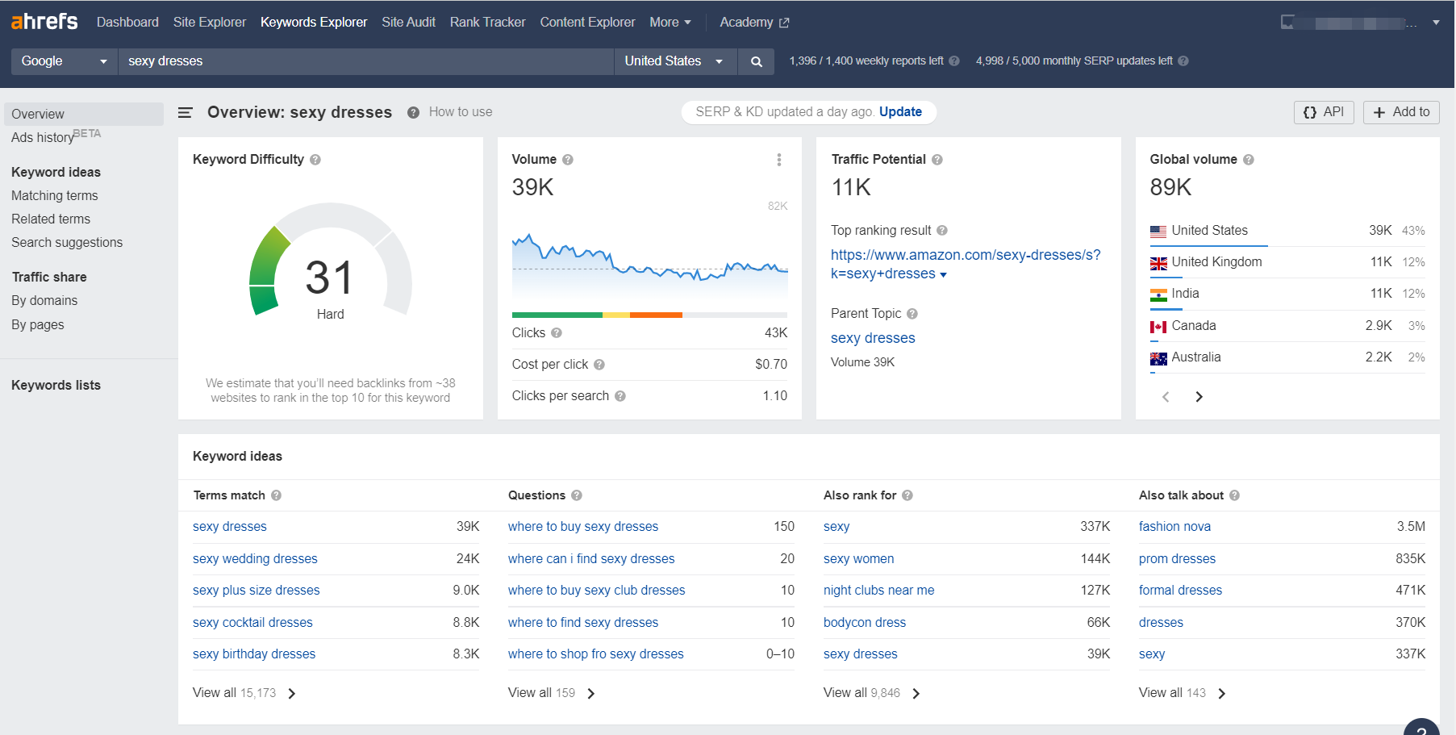Click the Traffic Potential help icon
The height and width of the screenshot is (735, 1456).
click(x=937, y=160)
